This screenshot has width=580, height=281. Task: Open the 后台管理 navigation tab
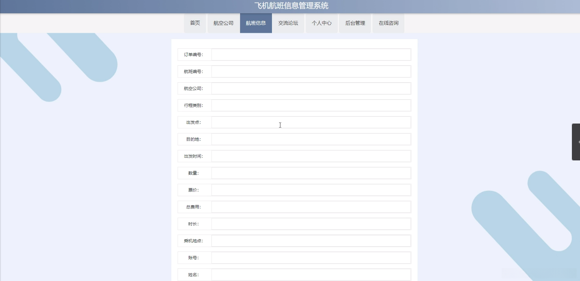click(x=355, y=23)
